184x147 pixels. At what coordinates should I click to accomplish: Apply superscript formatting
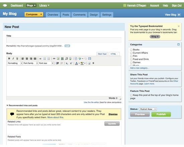pos(71,63)
